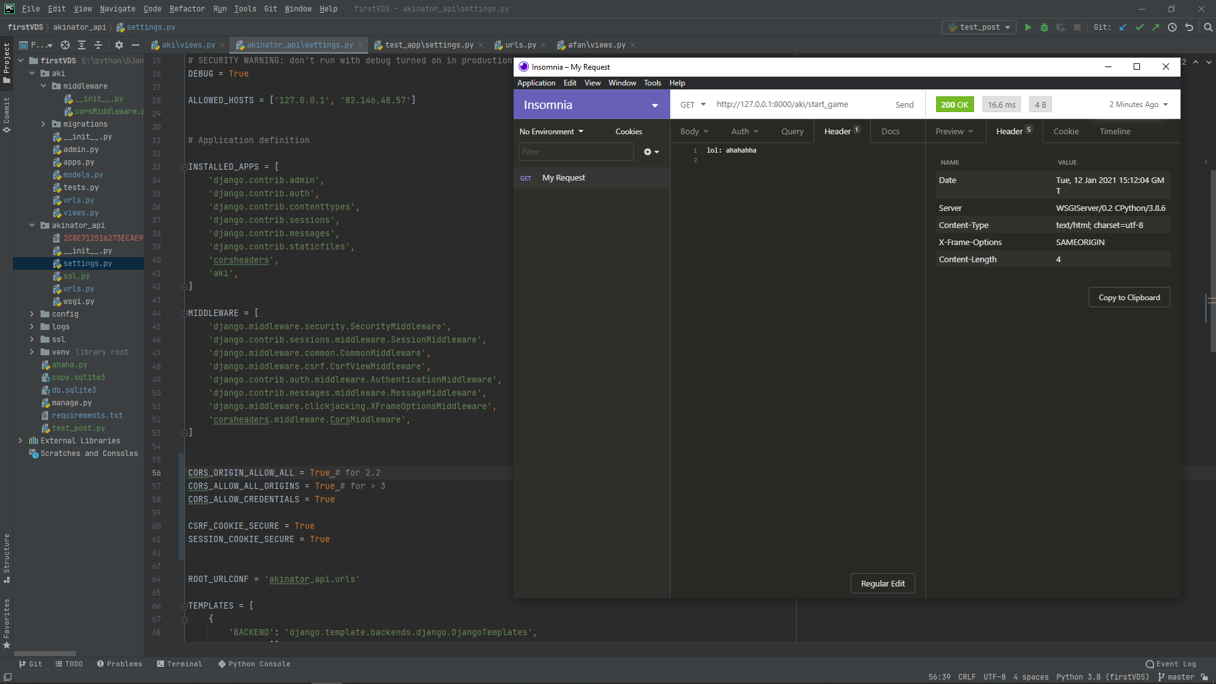Image resolution: width=1216 pixels, height=684 pixels.
Task: Open the TODO tool window
Action: coord(69,664)
